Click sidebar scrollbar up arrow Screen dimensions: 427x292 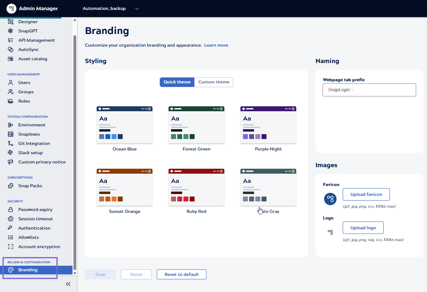pos(75,20)
